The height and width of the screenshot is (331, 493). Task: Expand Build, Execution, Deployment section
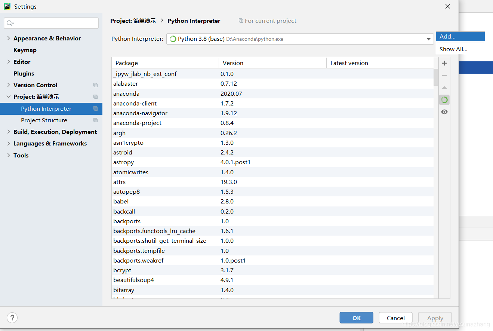[x=9, y=132]
